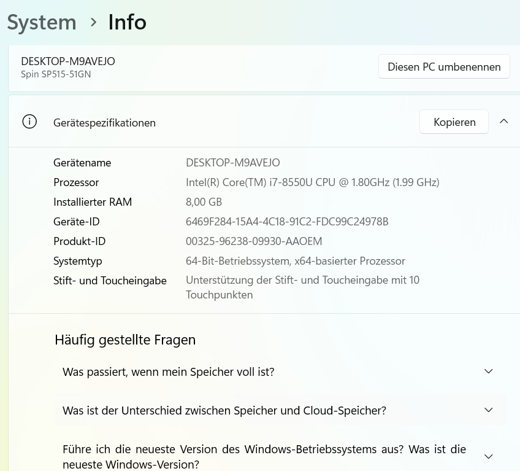The height and width of the screenshot is (471, 520).
Task: Select 00325-96238-09930-AAOEM product ID
Action: tap(254, 241)
